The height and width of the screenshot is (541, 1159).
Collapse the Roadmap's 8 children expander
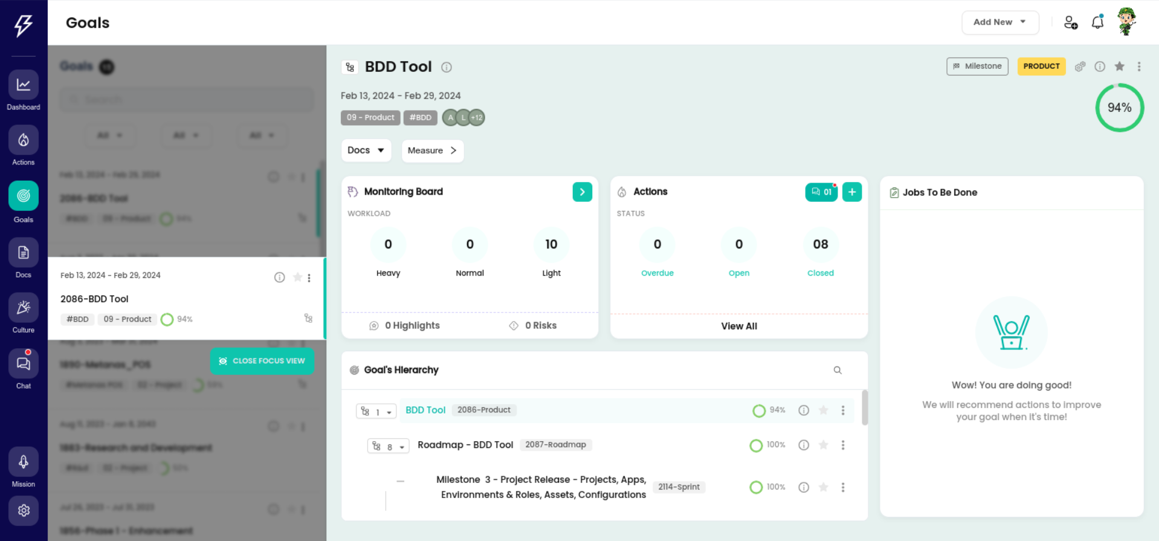pyautogui.click(x=388, y=446)
